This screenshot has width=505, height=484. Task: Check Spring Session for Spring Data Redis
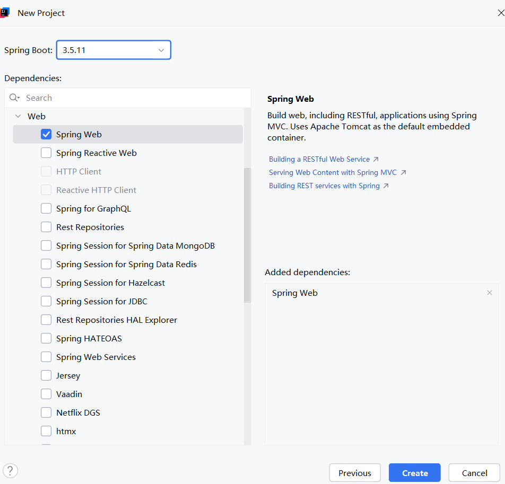[x=46, y=264]
